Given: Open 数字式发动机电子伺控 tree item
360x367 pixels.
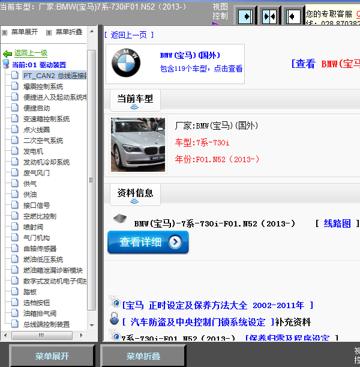Looking at the screenshot, I should (55, 281).
